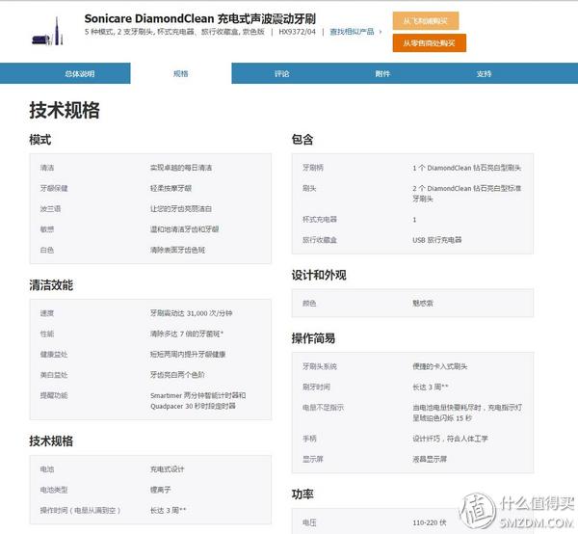The image size is (578, 534).
Task: Click the 锂离子 battery type value
Action: (x=160, y=490)
